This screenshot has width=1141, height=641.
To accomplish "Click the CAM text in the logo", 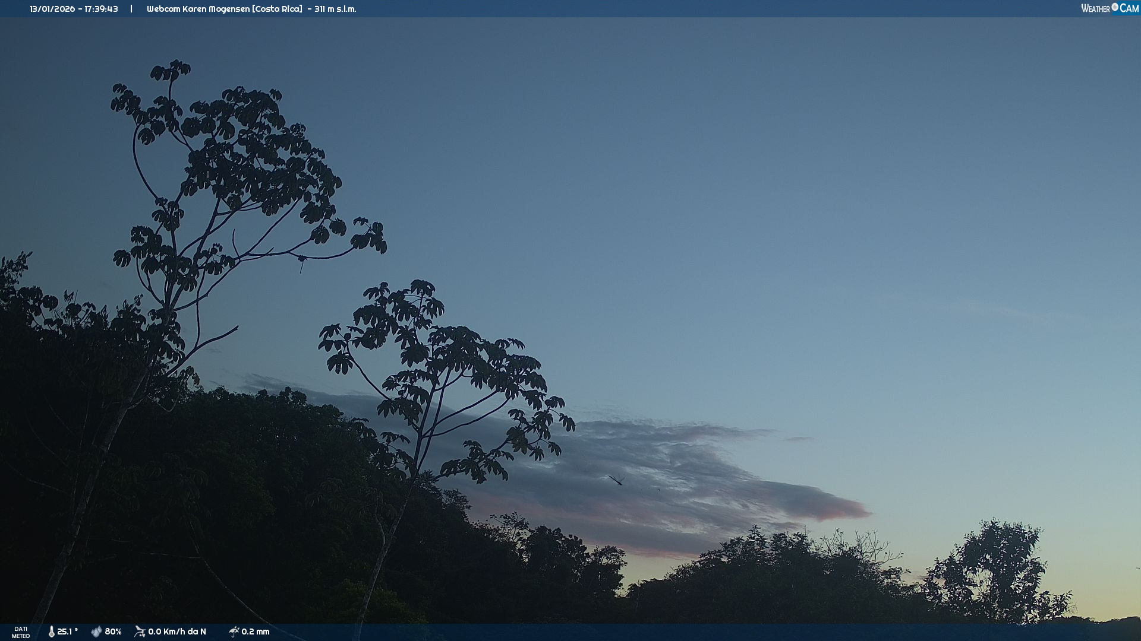I will pyautogui.click(x=1129, y=8).
